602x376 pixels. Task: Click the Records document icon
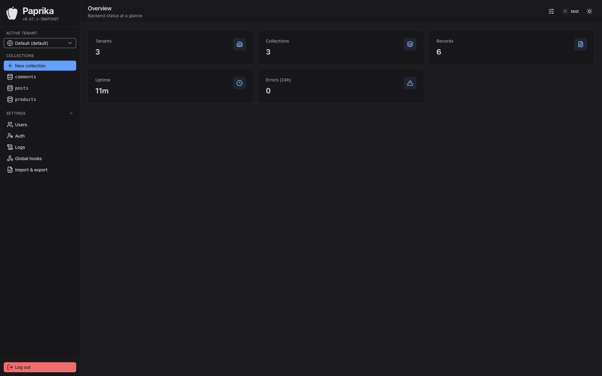[581, 44]
